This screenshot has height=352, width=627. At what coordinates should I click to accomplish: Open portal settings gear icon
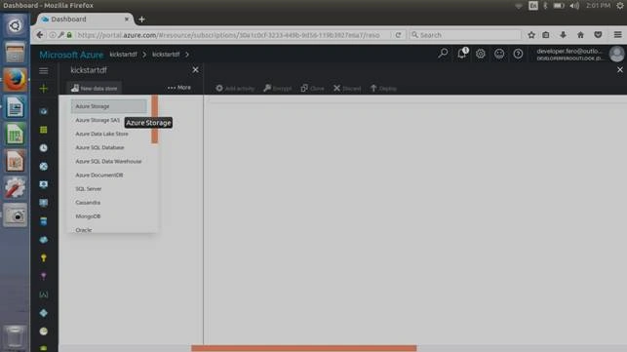(x=481, y=54)
